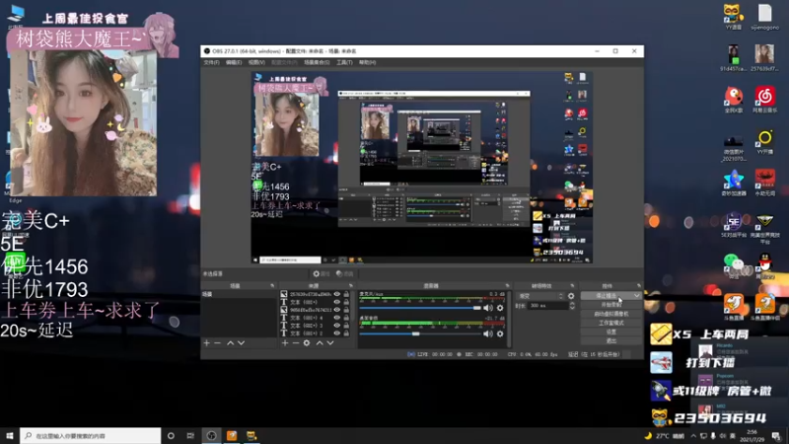Screen dimensions: 789x444
Task: Open 设置 settings from Controls panel
Action: tap(610, 332)
